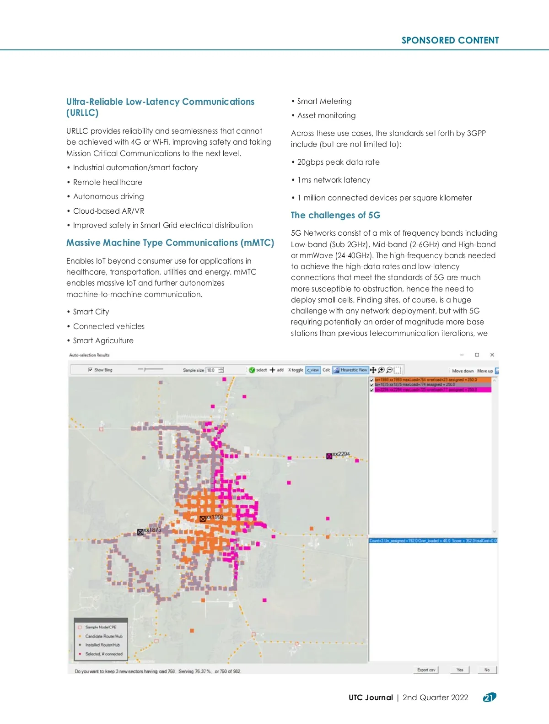Viewport: 549px width, 724px height.
Task: Click the green check select tool
Action: point(252,370)
